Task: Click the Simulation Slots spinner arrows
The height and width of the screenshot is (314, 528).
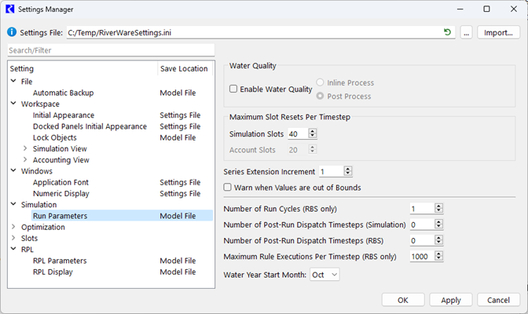Action: pos(313,134)
